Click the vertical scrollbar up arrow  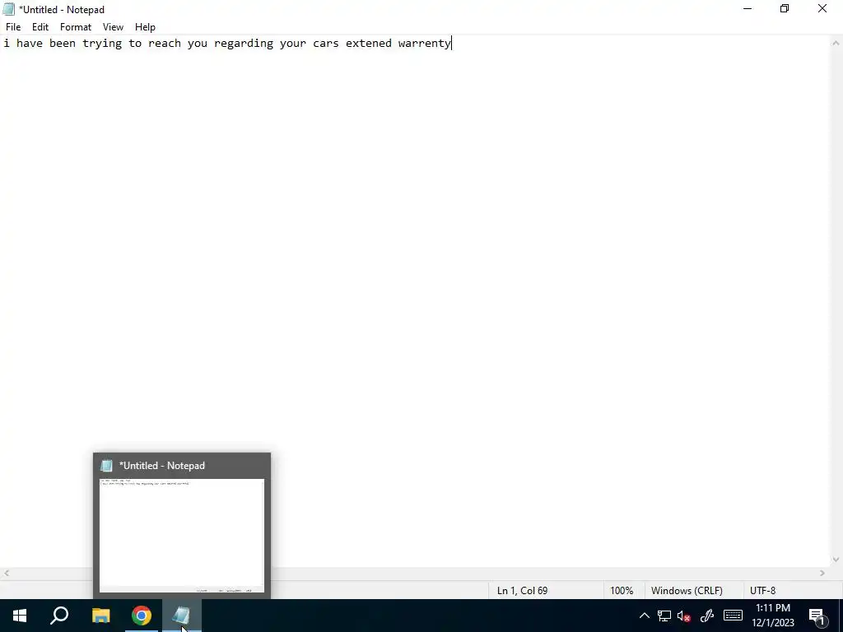836,43
